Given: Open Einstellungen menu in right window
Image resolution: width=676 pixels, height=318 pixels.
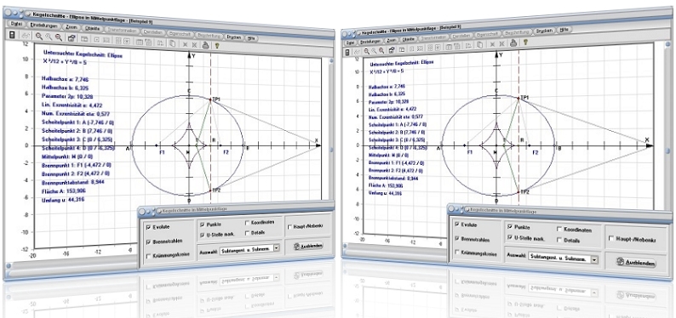Looking at the screenshot, I should point(370,42).
